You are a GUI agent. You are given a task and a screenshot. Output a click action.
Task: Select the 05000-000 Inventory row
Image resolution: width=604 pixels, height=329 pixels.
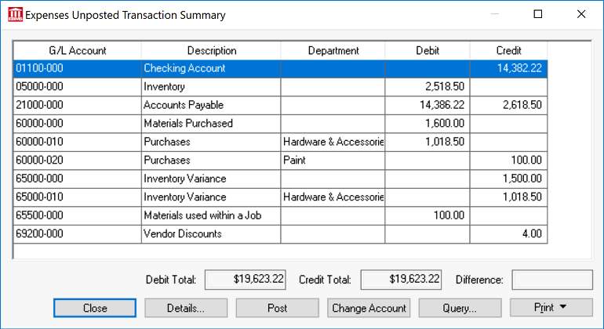[x=281, y=87]
